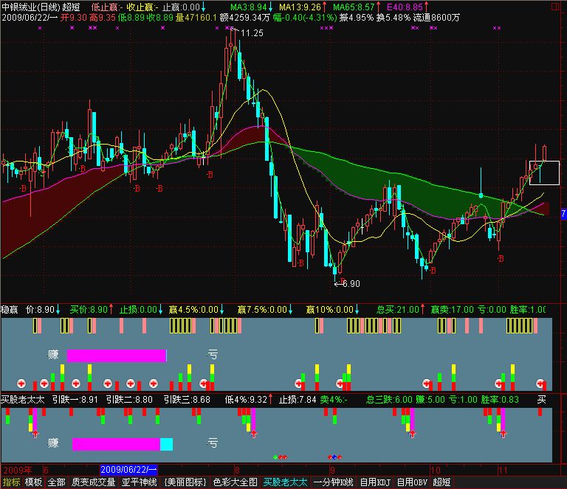Click the last red plus circle icon at right
The height and width of the screenshot is (489, 567).
click(543, 384)
